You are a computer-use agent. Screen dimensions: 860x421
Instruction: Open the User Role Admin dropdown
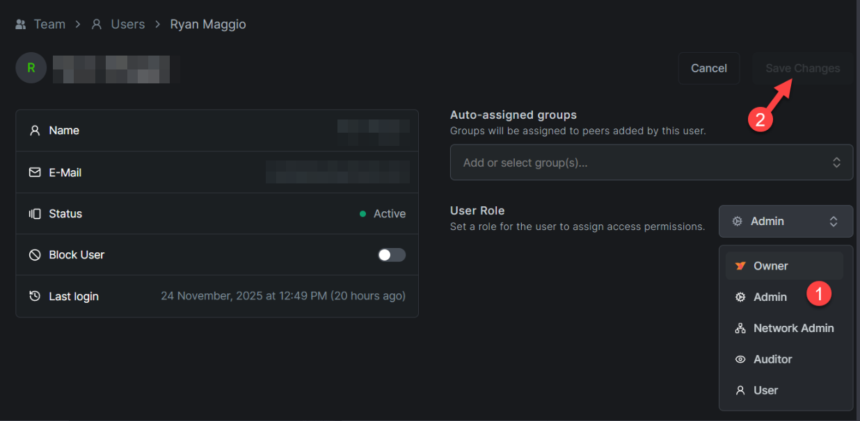[x=785, y=222]
